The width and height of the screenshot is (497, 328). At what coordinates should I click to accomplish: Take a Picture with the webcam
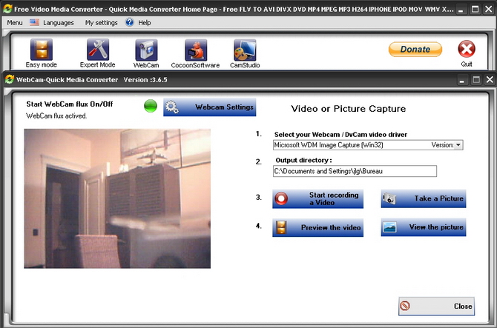coord(423,198)
